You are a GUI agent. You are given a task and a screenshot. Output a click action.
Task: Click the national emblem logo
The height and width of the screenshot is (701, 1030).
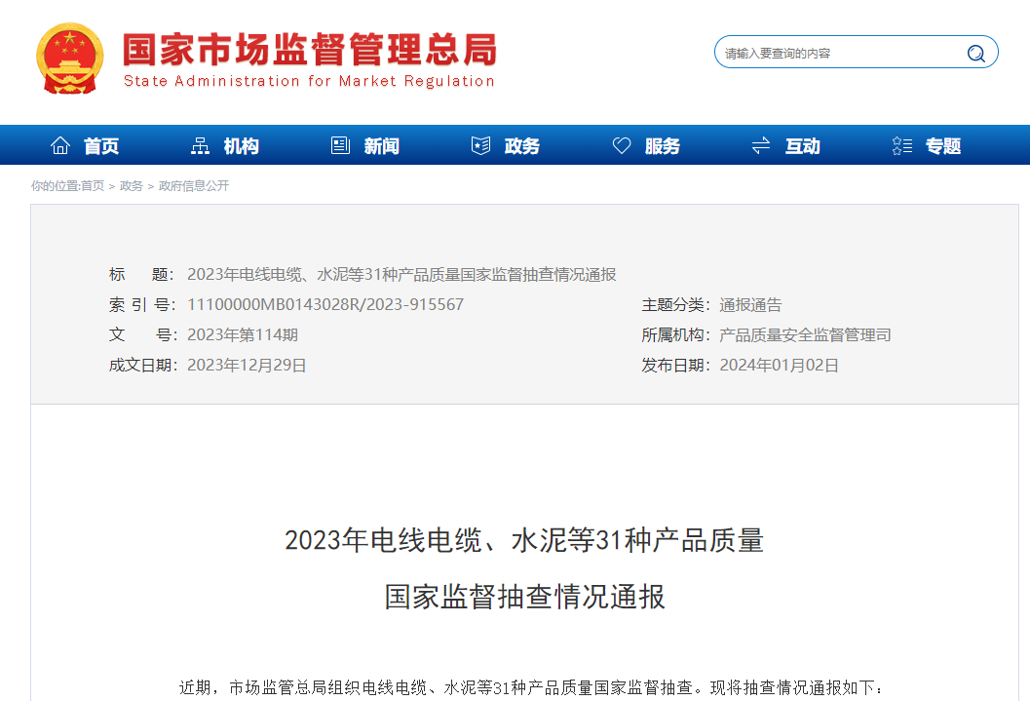coord(68,58)
